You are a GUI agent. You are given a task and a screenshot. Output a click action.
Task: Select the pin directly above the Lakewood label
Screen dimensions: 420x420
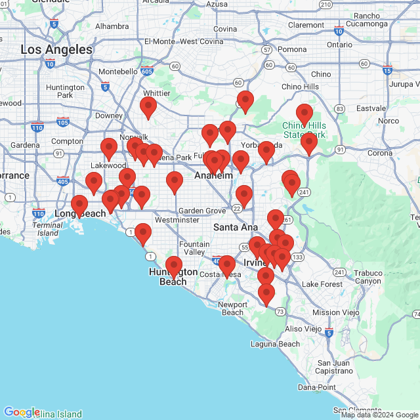point(109,150)
